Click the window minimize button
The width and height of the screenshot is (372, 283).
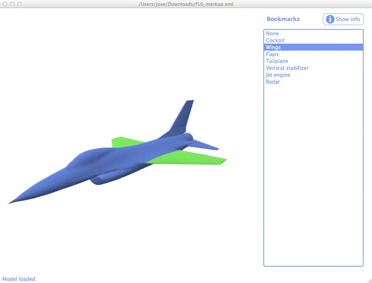pos(12,4)
